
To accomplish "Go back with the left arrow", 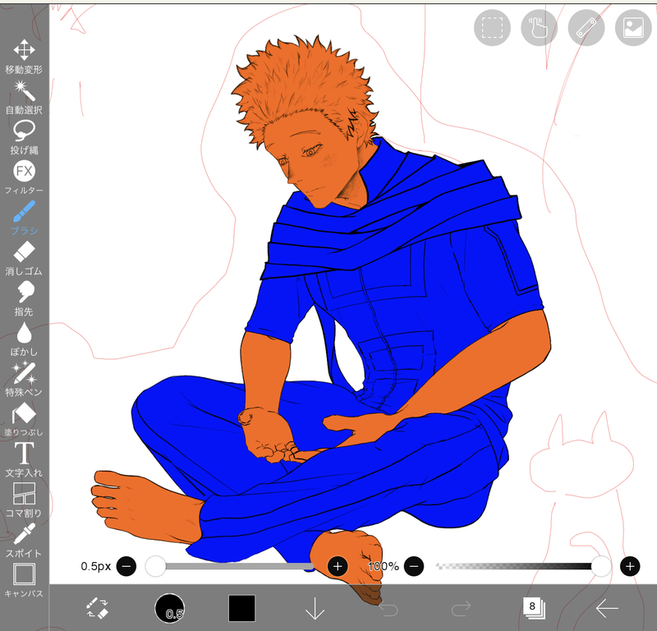I will [607, 608].
